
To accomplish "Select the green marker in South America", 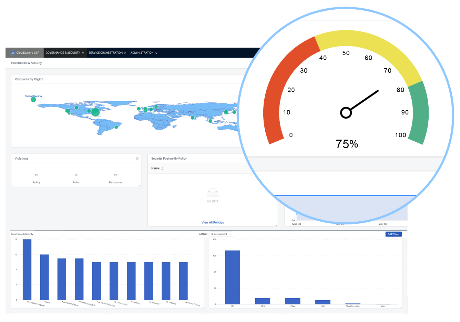I will click(x=116, y=127).
